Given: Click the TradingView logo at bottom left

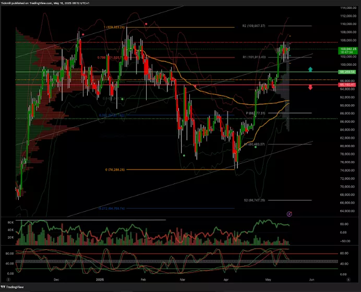Looking at the screenshot, I should click(13, 287).
